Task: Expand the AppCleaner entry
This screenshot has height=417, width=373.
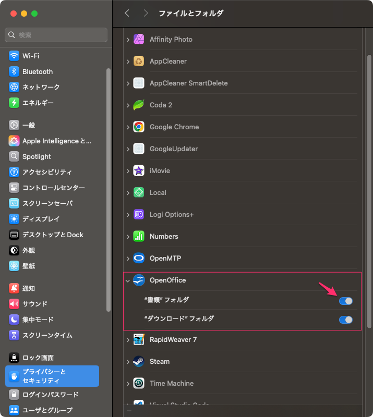Action: 128,62
